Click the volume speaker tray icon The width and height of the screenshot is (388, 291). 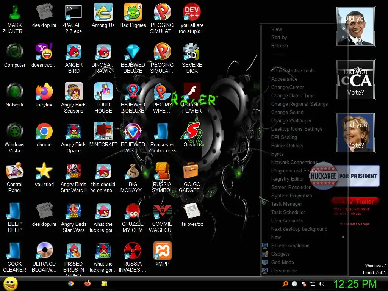click(x=322, y=284)
